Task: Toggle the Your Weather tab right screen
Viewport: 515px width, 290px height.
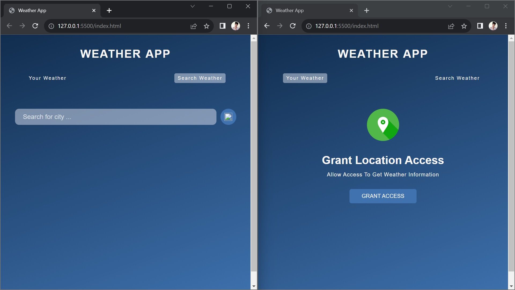Action: click(x=305, y=78)
